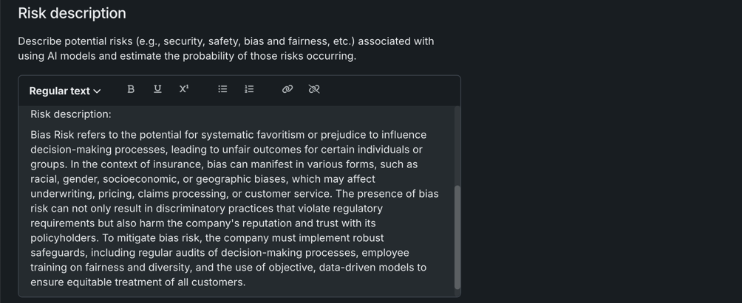This screenshot has height=303, width=742.
Task: Add a hyperlink with the link icon
Action: click(287, 89)
